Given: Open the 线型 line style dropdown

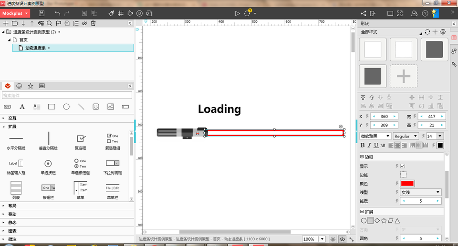Looking at the screenshot, I should click(421, 192).
